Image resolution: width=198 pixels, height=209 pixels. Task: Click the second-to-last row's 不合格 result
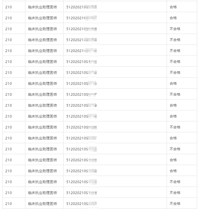175,193
